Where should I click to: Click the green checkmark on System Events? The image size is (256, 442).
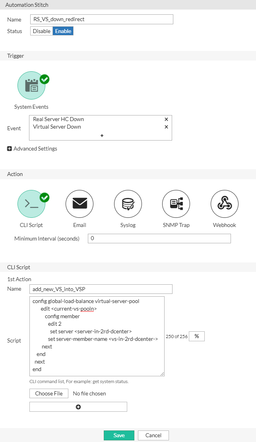44,79
